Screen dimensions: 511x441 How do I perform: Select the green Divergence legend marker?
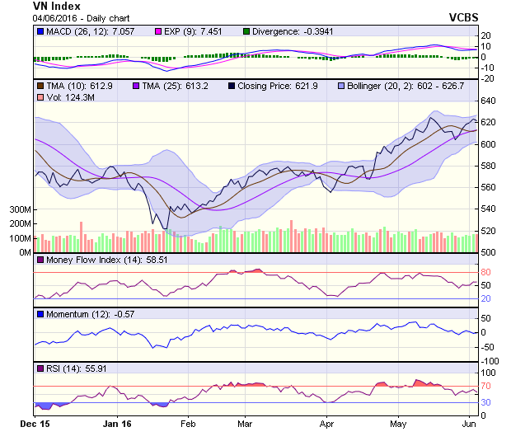[x=246, y=31]
